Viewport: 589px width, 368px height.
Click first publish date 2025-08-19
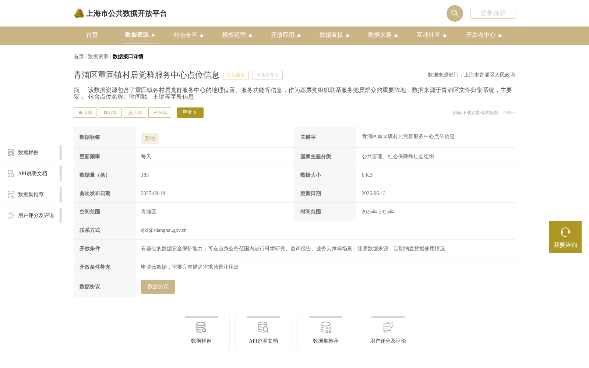153,194
